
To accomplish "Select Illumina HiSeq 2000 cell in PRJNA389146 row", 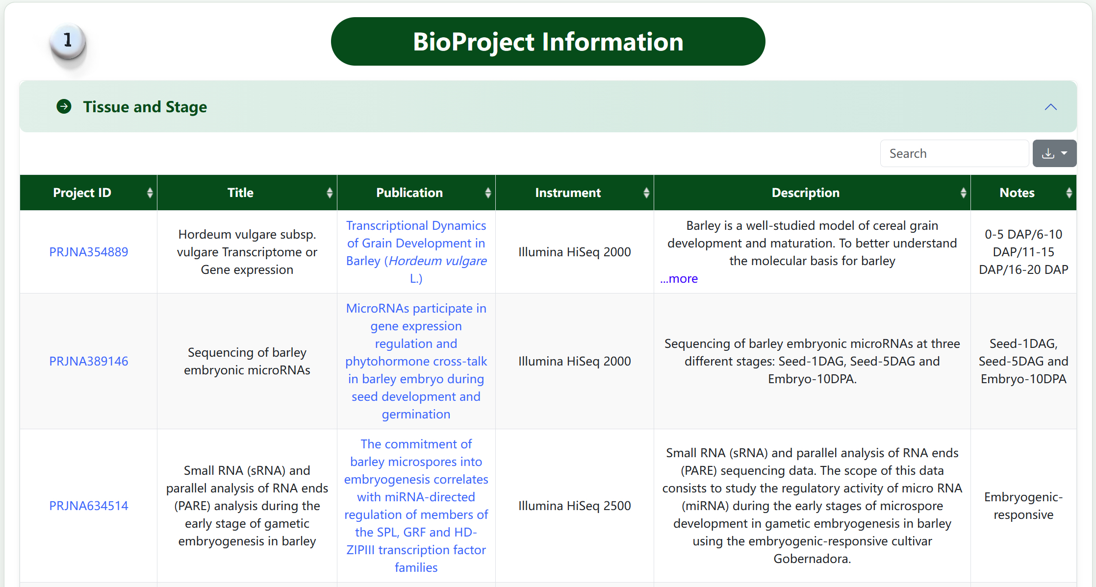I will click(x=575, y=361).
